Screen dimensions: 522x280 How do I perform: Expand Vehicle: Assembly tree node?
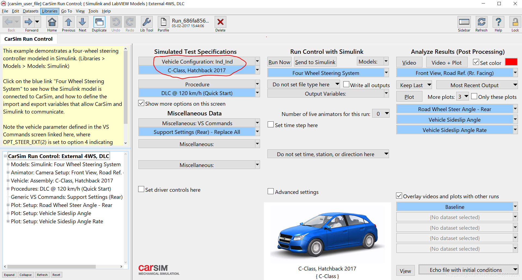[8, 181]
